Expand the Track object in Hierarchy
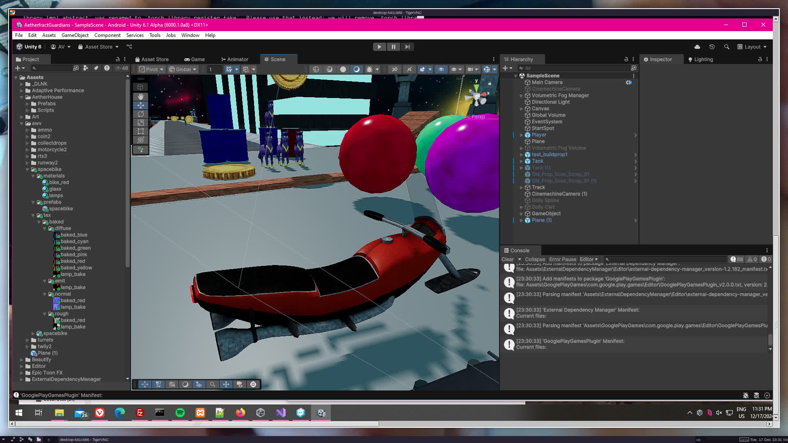Screen dimensions: 788x443 (522, 187)
